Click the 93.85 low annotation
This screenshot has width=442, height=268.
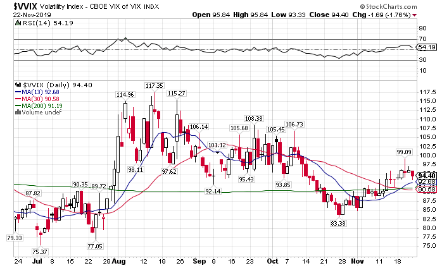tap(283, 185)
